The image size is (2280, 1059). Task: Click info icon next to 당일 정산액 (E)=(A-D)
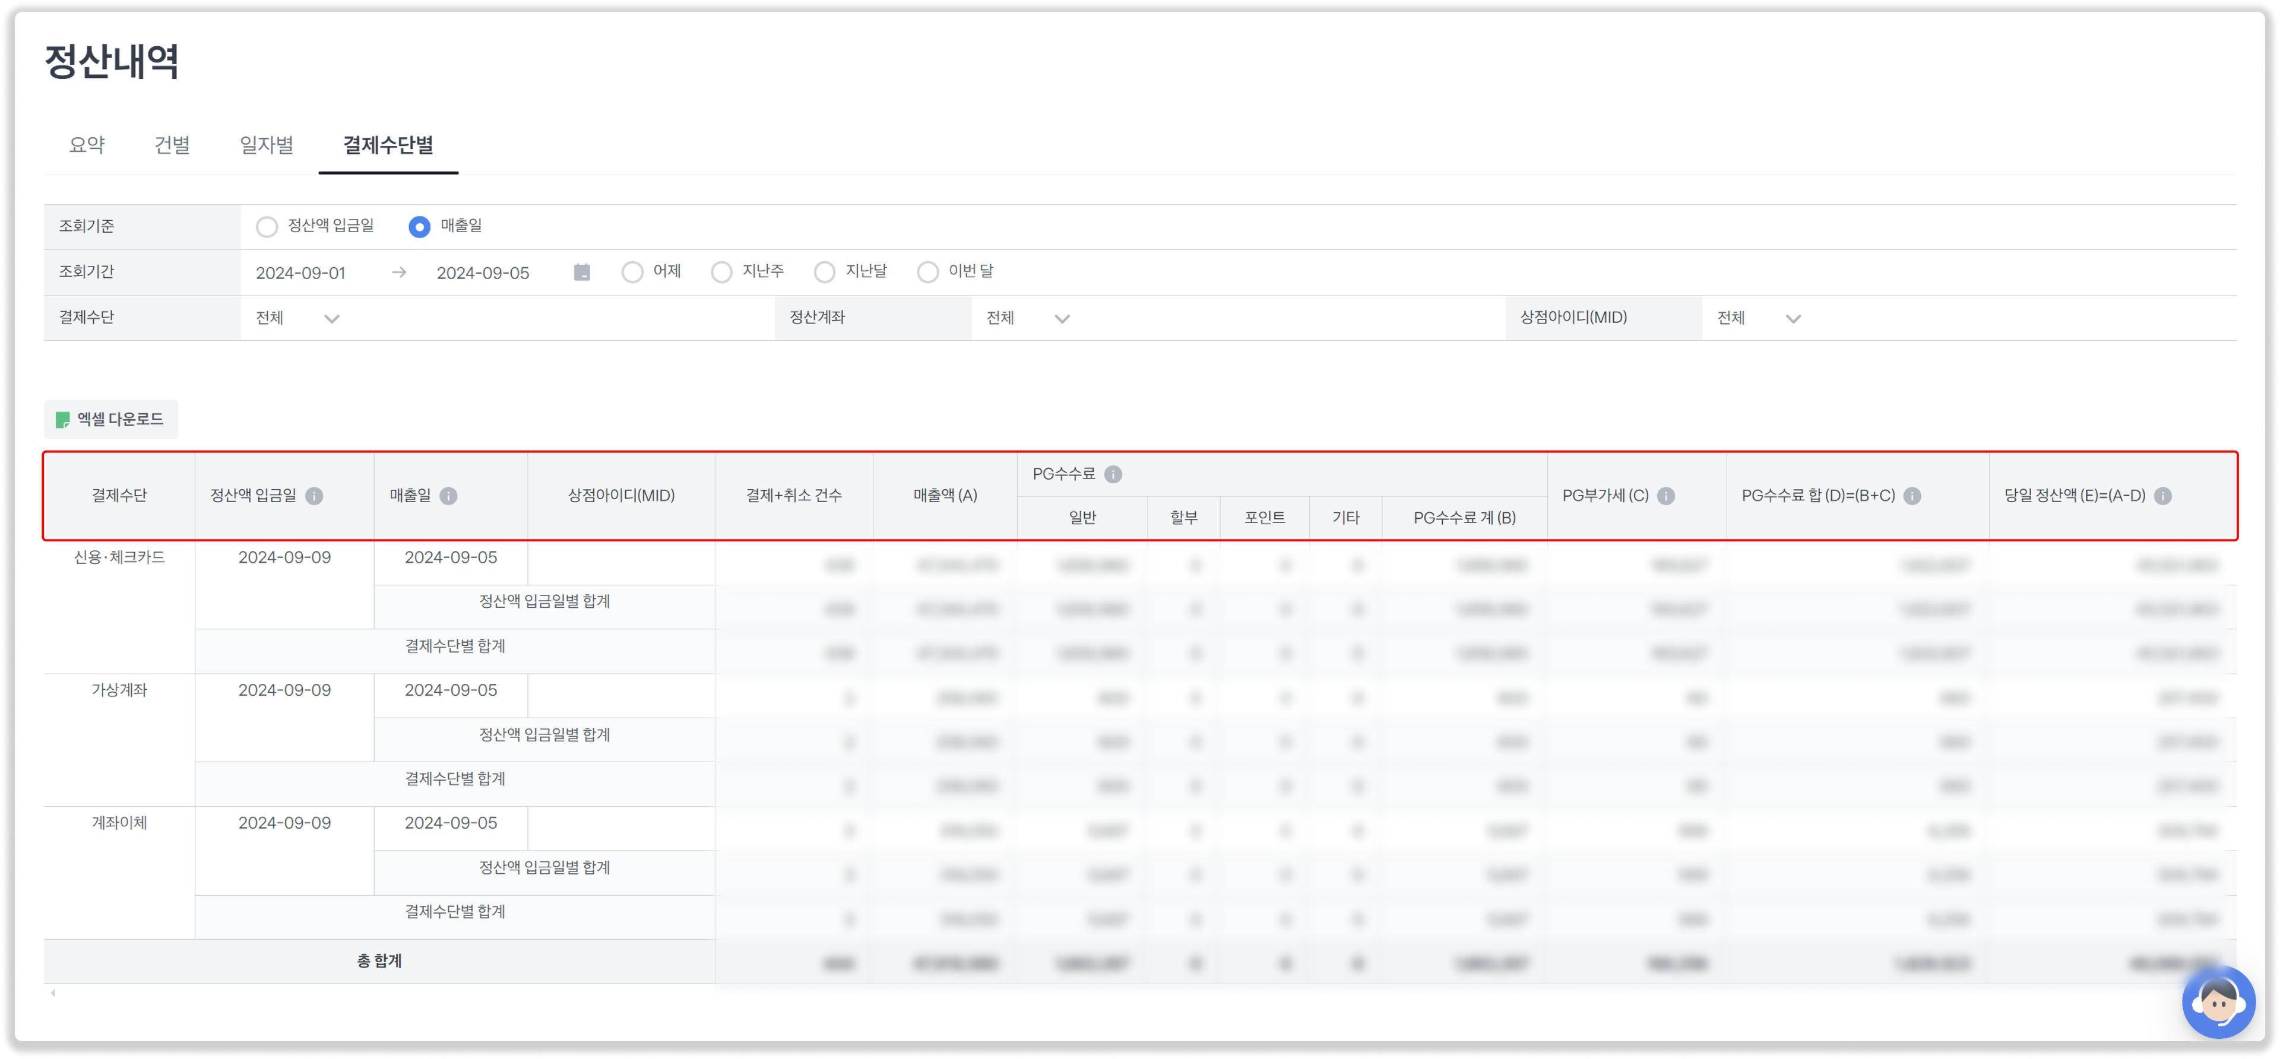2162,496
